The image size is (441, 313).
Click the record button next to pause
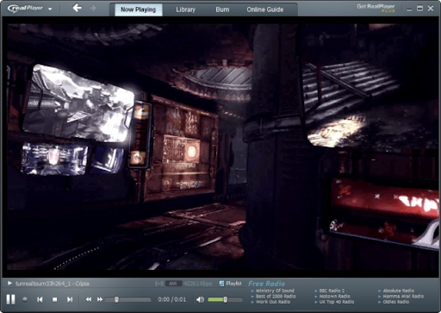25,299
